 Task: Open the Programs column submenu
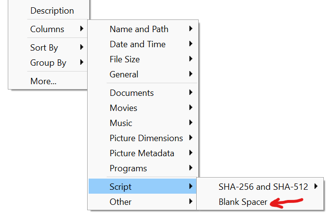(x=143, y=168)
